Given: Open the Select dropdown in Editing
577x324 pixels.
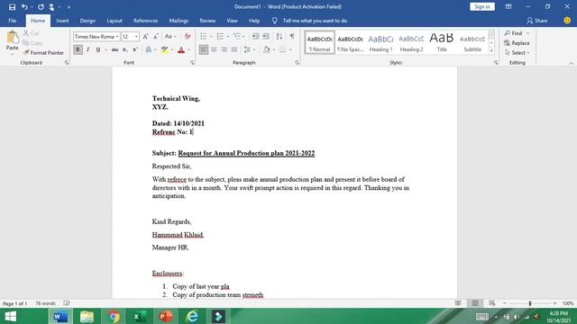Looking at the screenshot, I should tap(517, 53).
